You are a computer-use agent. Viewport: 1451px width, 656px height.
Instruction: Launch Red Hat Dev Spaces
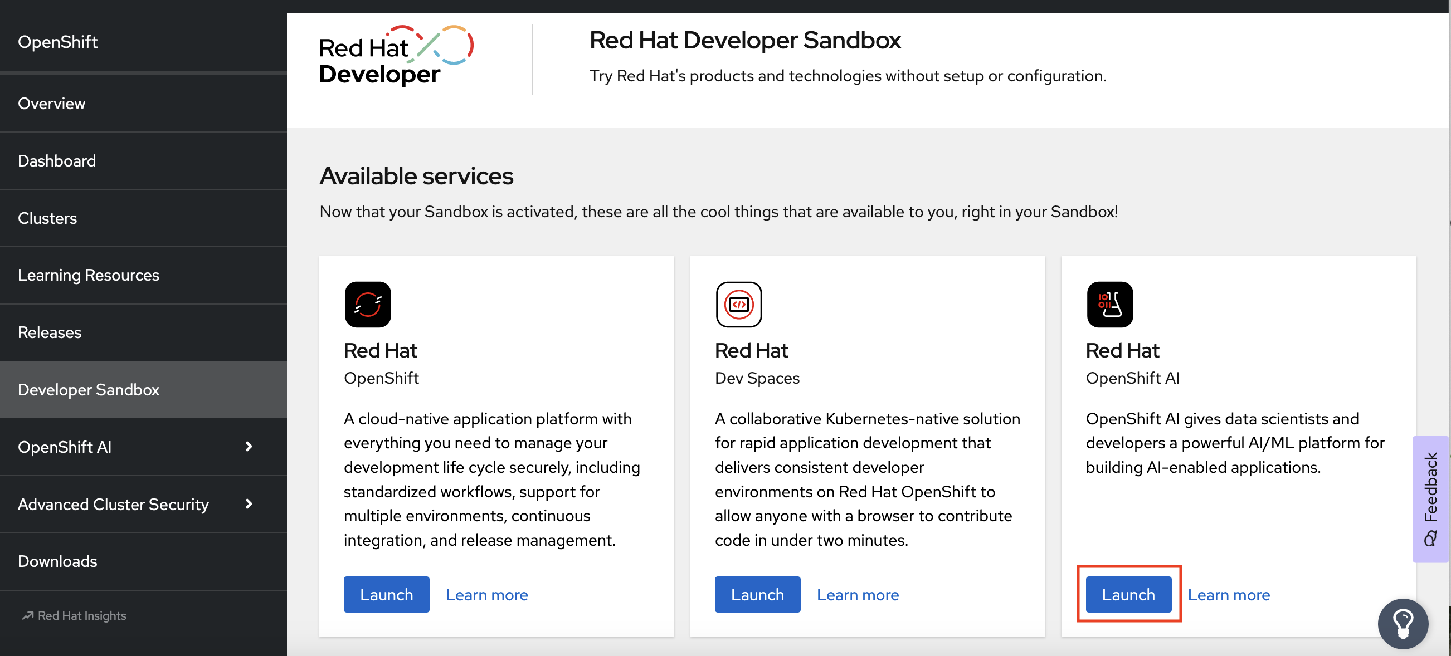(x=757, y=594)
